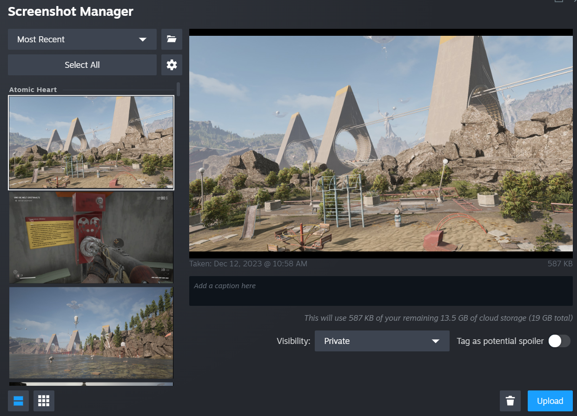
Task: Click the Add a caption field
Action: coord(381,291)
